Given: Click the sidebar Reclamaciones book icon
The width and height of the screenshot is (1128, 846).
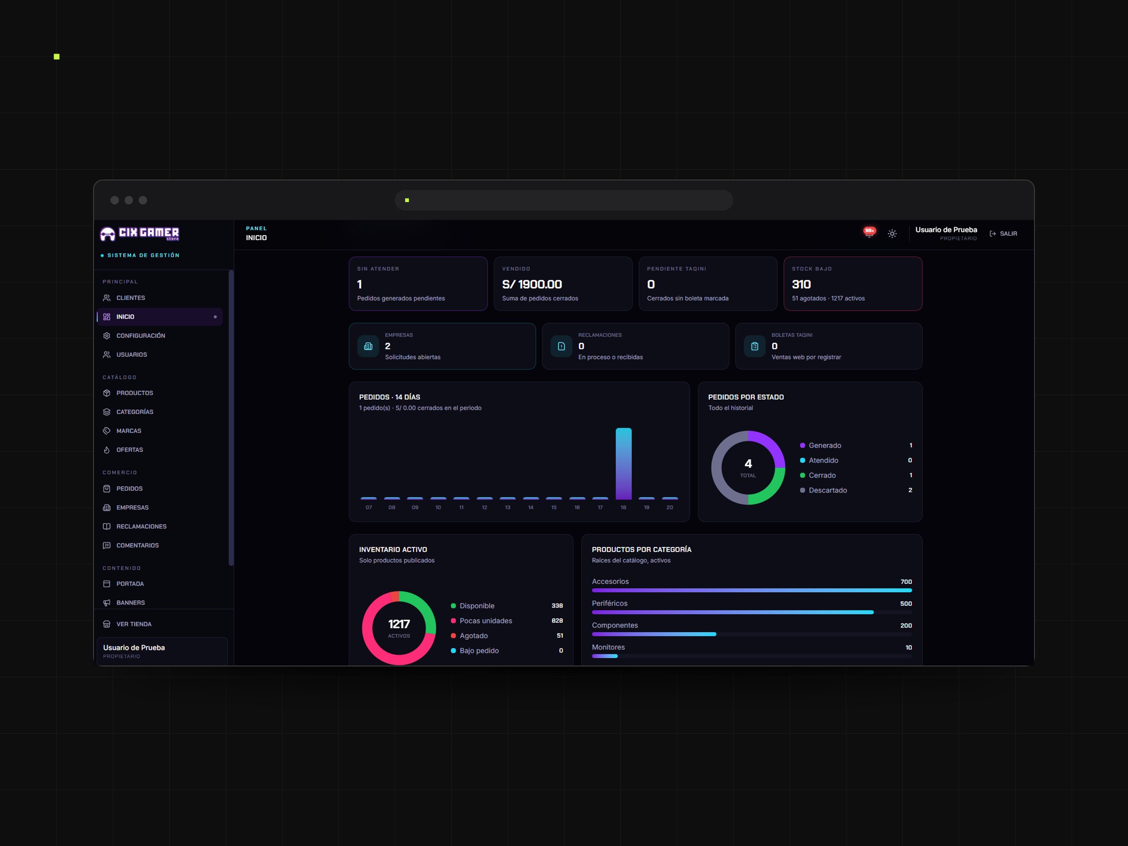Looking at the screenshot, I should [107, 526].
